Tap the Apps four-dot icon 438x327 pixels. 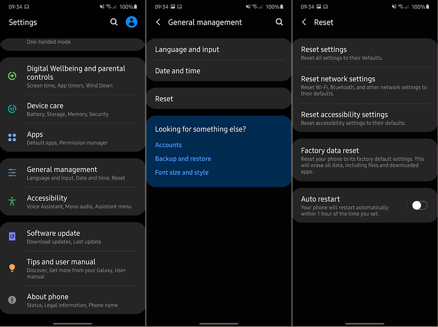[x=12, y=138]
